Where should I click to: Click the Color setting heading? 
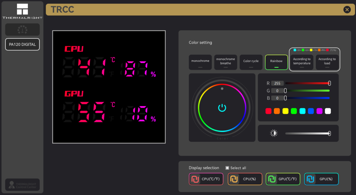pos(200,43)
